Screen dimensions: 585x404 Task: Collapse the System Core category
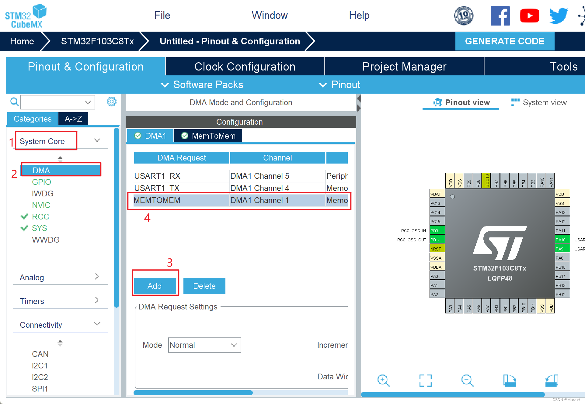[97, 140]
